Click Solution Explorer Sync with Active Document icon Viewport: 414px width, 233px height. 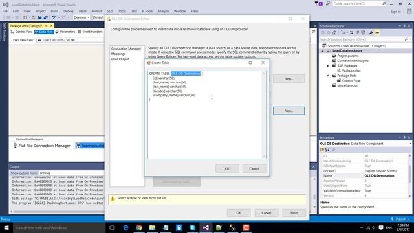click(x=351, y=33)
